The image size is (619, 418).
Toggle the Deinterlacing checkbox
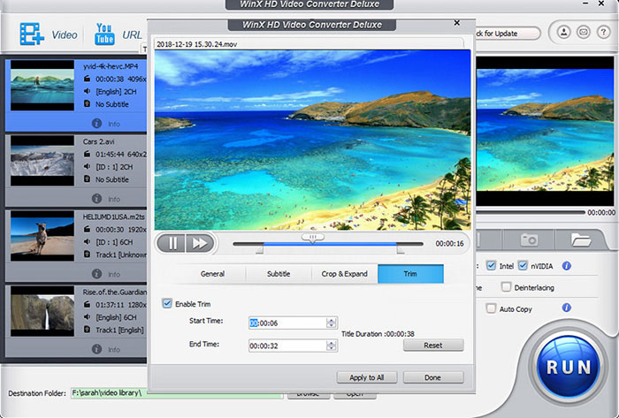506,286
